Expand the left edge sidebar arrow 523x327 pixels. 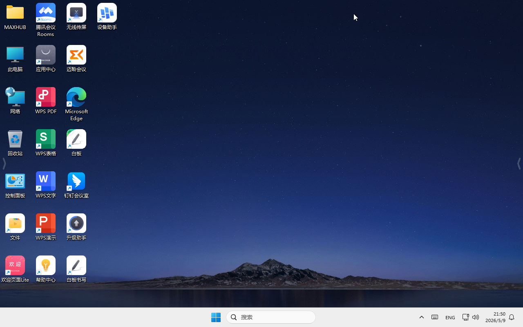click(4, 164)
